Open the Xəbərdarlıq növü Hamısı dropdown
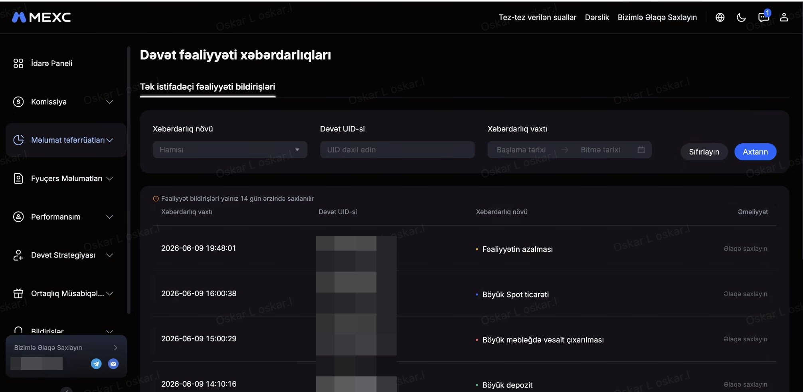Image resolution: width=803 pixels, height=392 pixels. [230, 150]
